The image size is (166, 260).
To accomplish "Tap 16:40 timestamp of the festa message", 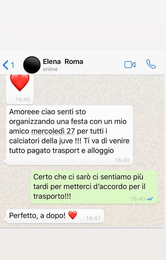I will [x=122, y=160].
